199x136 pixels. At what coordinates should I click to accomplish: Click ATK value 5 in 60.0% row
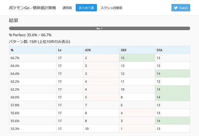(x=101, y=97)
